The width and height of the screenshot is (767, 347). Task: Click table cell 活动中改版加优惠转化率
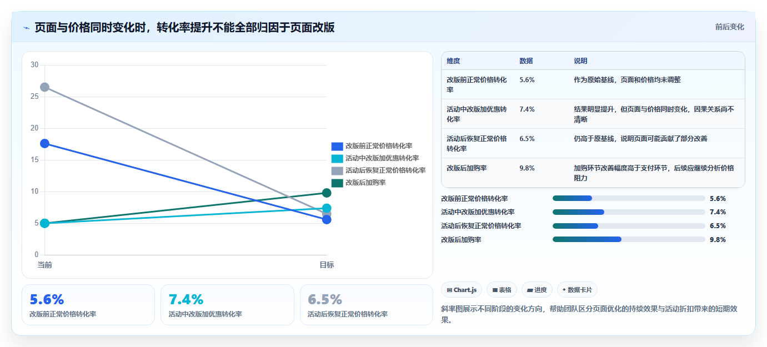click(477, 114)
